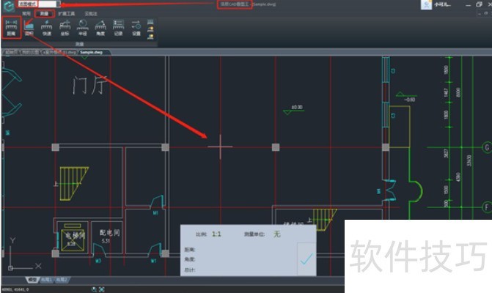Click the bottom small icon beside 设置
This screenshot has height=293, width=492.
tap(150, 37)
